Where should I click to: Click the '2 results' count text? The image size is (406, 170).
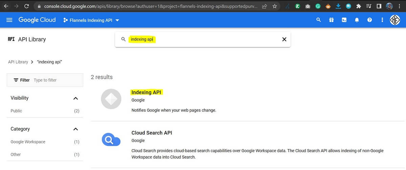[101, 77]
